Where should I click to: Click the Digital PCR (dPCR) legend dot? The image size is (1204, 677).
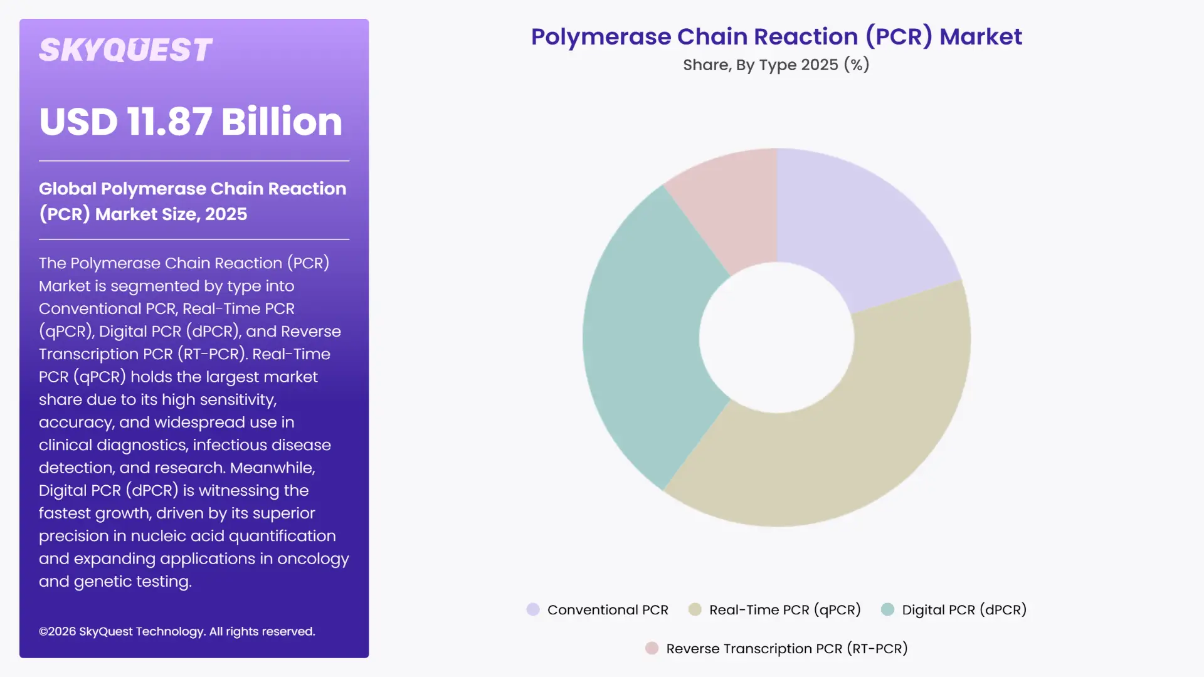click(x=887, y=609)
